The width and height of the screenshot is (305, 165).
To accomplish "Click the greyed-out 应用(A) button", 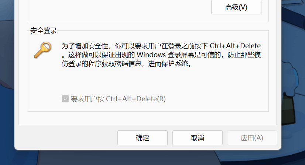I will 252,138.
